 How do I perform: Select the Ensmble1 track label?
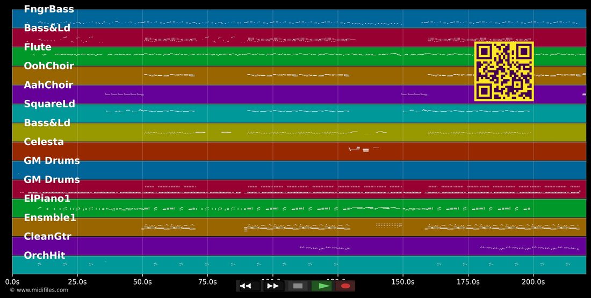tap(50, 217)
